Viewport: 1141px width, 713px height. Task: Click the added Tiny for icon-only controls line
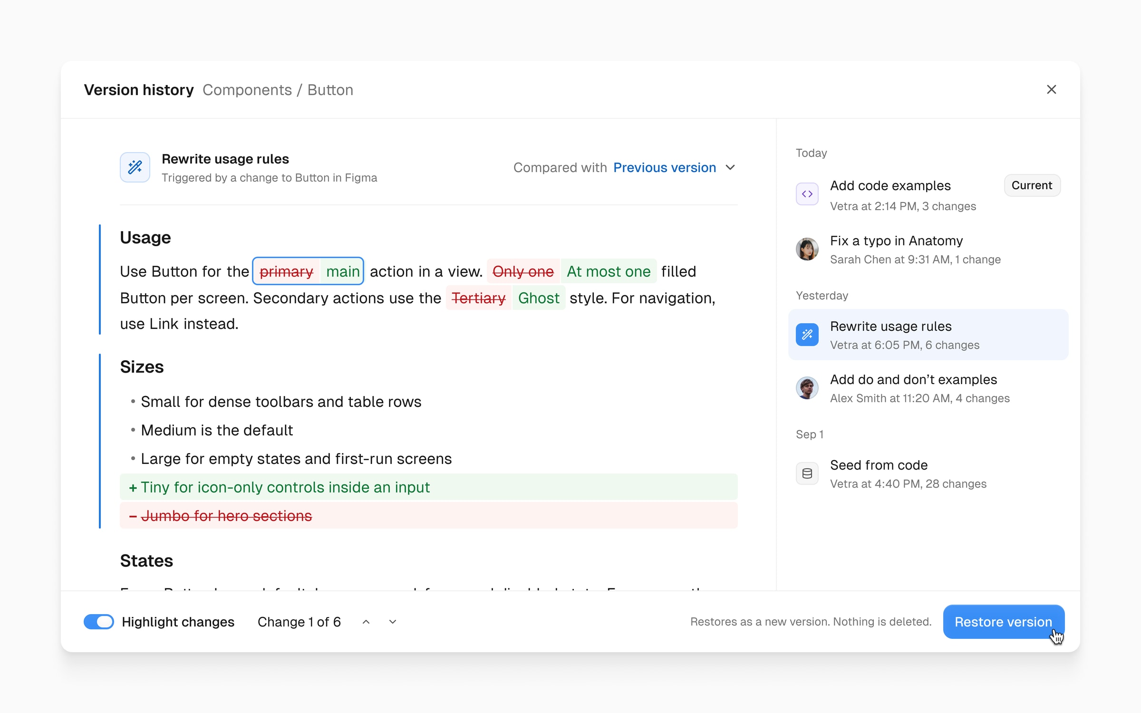coord(429,487)
